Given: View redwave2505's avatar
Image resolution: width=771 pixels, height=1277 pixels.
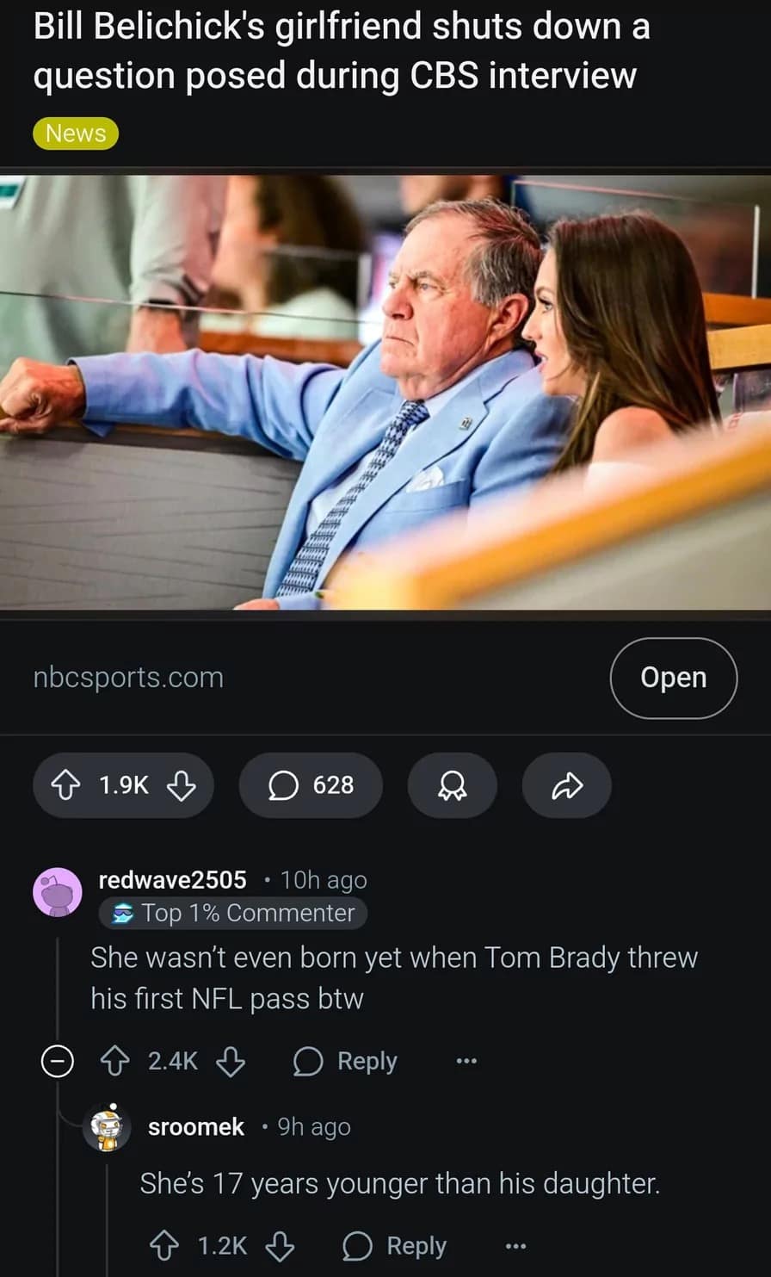Looking at the screenshot, I should click(x=57, y=891).
